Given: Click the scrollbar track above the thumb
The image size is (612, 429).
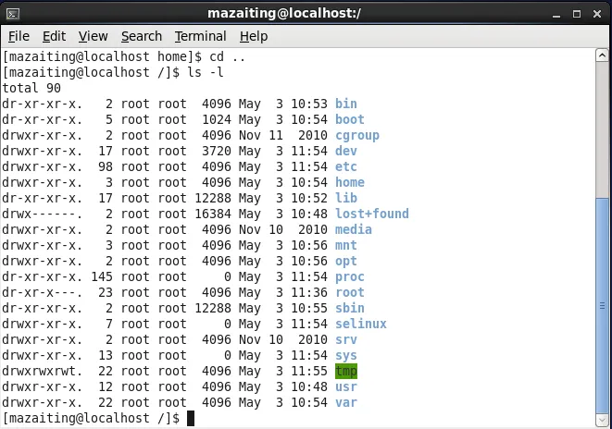Looking at the screenshot, I should coord(602,129).
